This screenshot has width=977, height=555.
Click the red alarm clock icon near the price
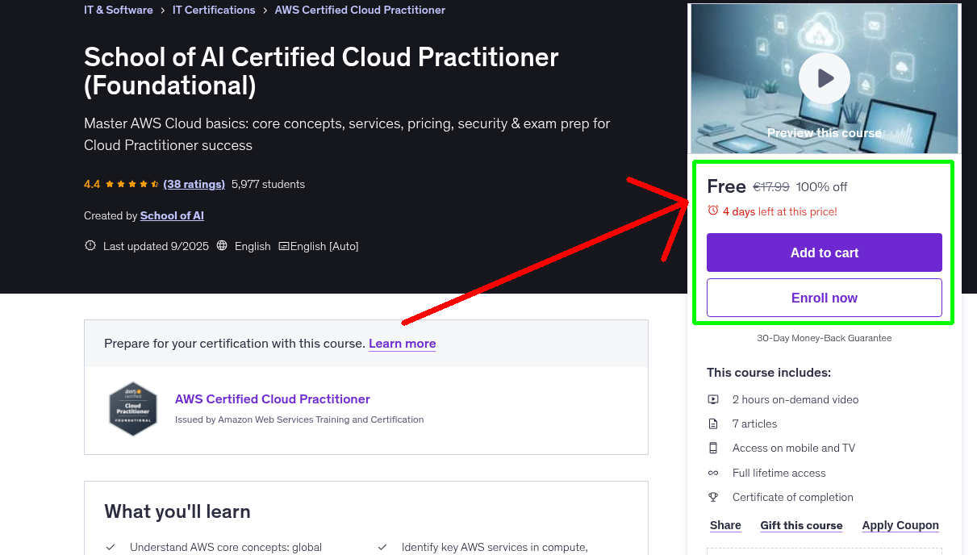pos(712,210)
